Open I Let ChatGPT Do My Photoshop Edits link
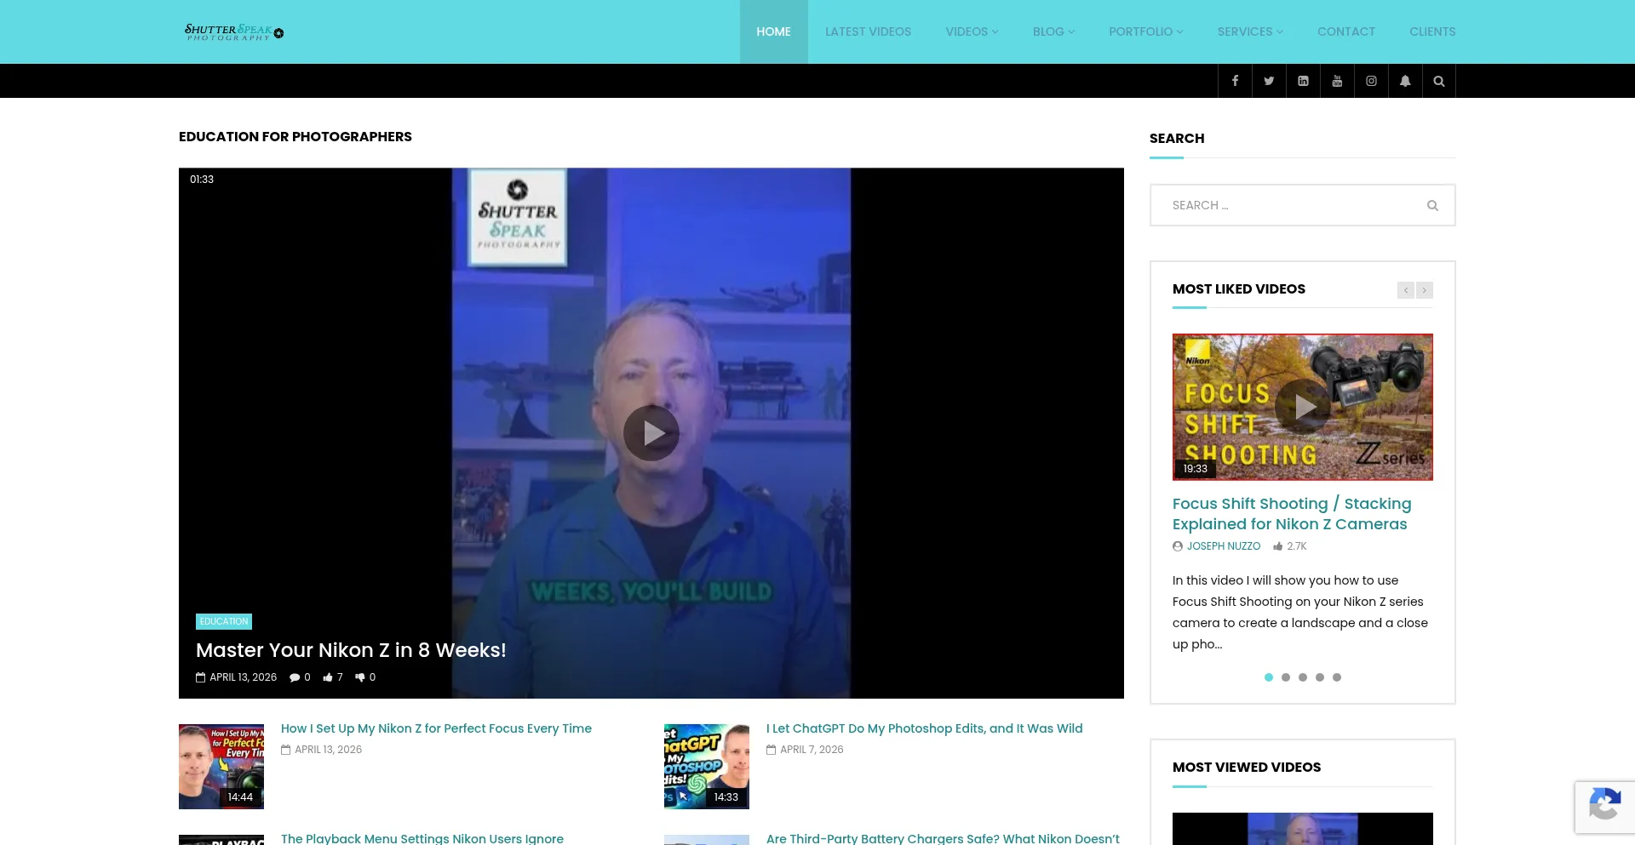This screenshot has width=1635, height=845. 924,728
